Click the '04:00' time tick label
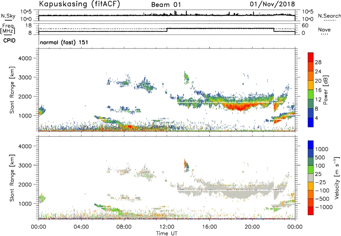The width and height of the screenshot is (341, 236). pyautogui.click(x=81, y=227)
